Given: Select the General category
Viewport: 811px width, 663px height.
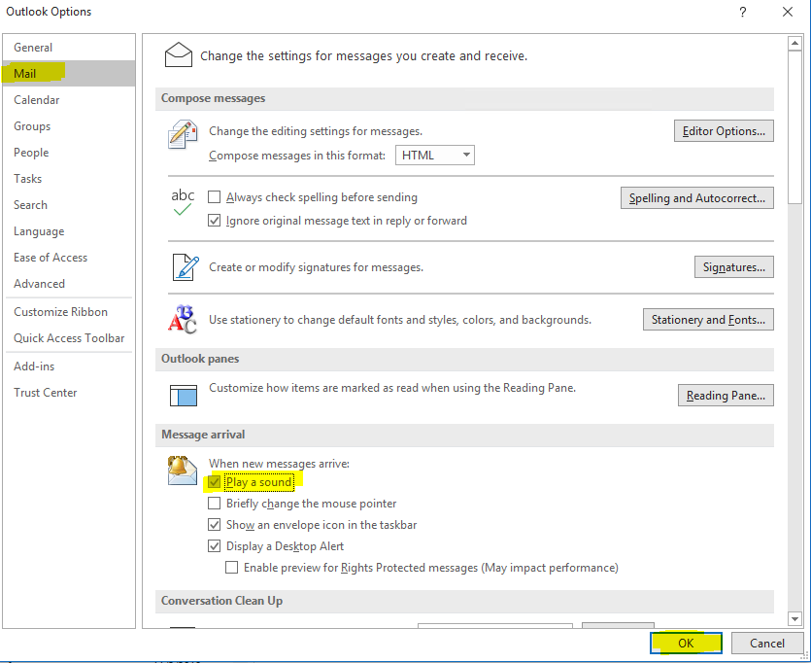Looking at the screenshot, I should (x=69, y=47).
